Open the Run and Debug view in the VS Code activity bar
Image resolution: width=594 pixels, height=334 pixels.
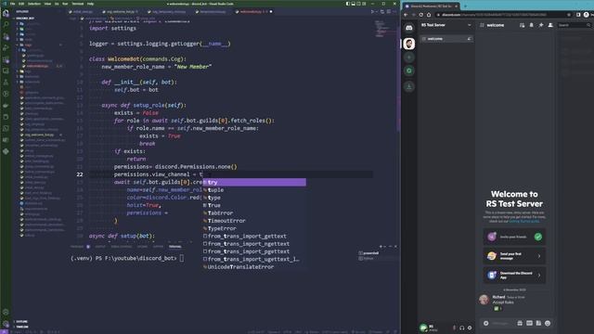tap(6, 47)
